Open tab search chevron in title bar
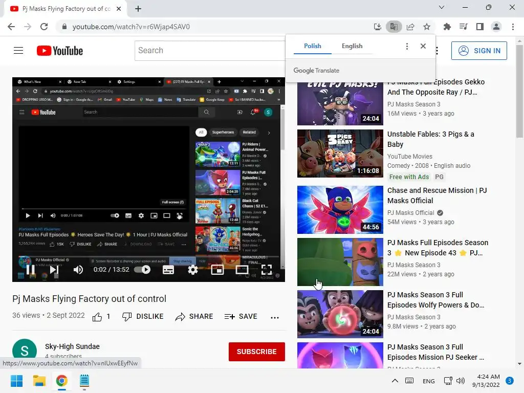This screenshot has height=393, width=524. [442, 7]
